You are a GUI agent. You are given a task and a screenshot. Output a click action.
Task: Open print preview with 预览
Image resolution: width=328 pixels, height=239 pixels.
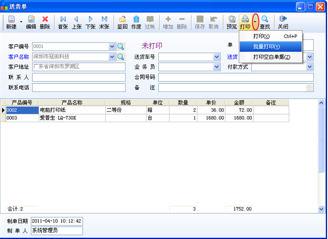point(232,22)
